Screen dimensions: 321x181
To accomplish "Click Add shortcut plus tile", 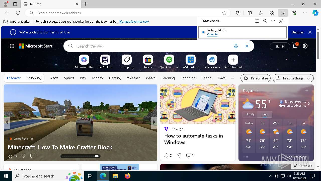I will [233, 62].
